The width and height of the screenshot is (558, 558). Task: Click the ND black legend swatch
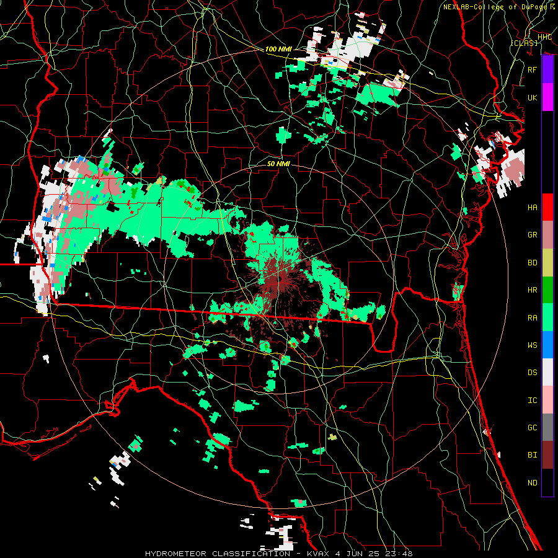[547, 482]
